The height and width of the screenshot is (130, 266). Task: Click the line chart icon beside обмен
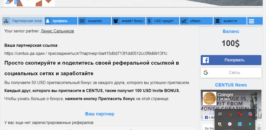184,21
